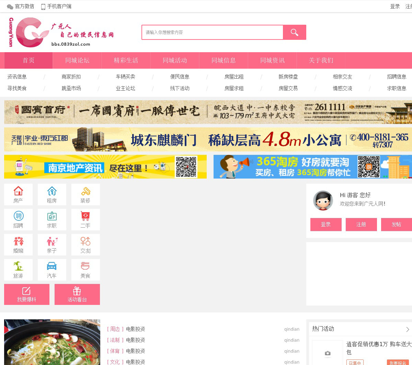Open the 房屋交易 sub-navigation link
This screenshot has width=412, height=365.
pos(288,88)
